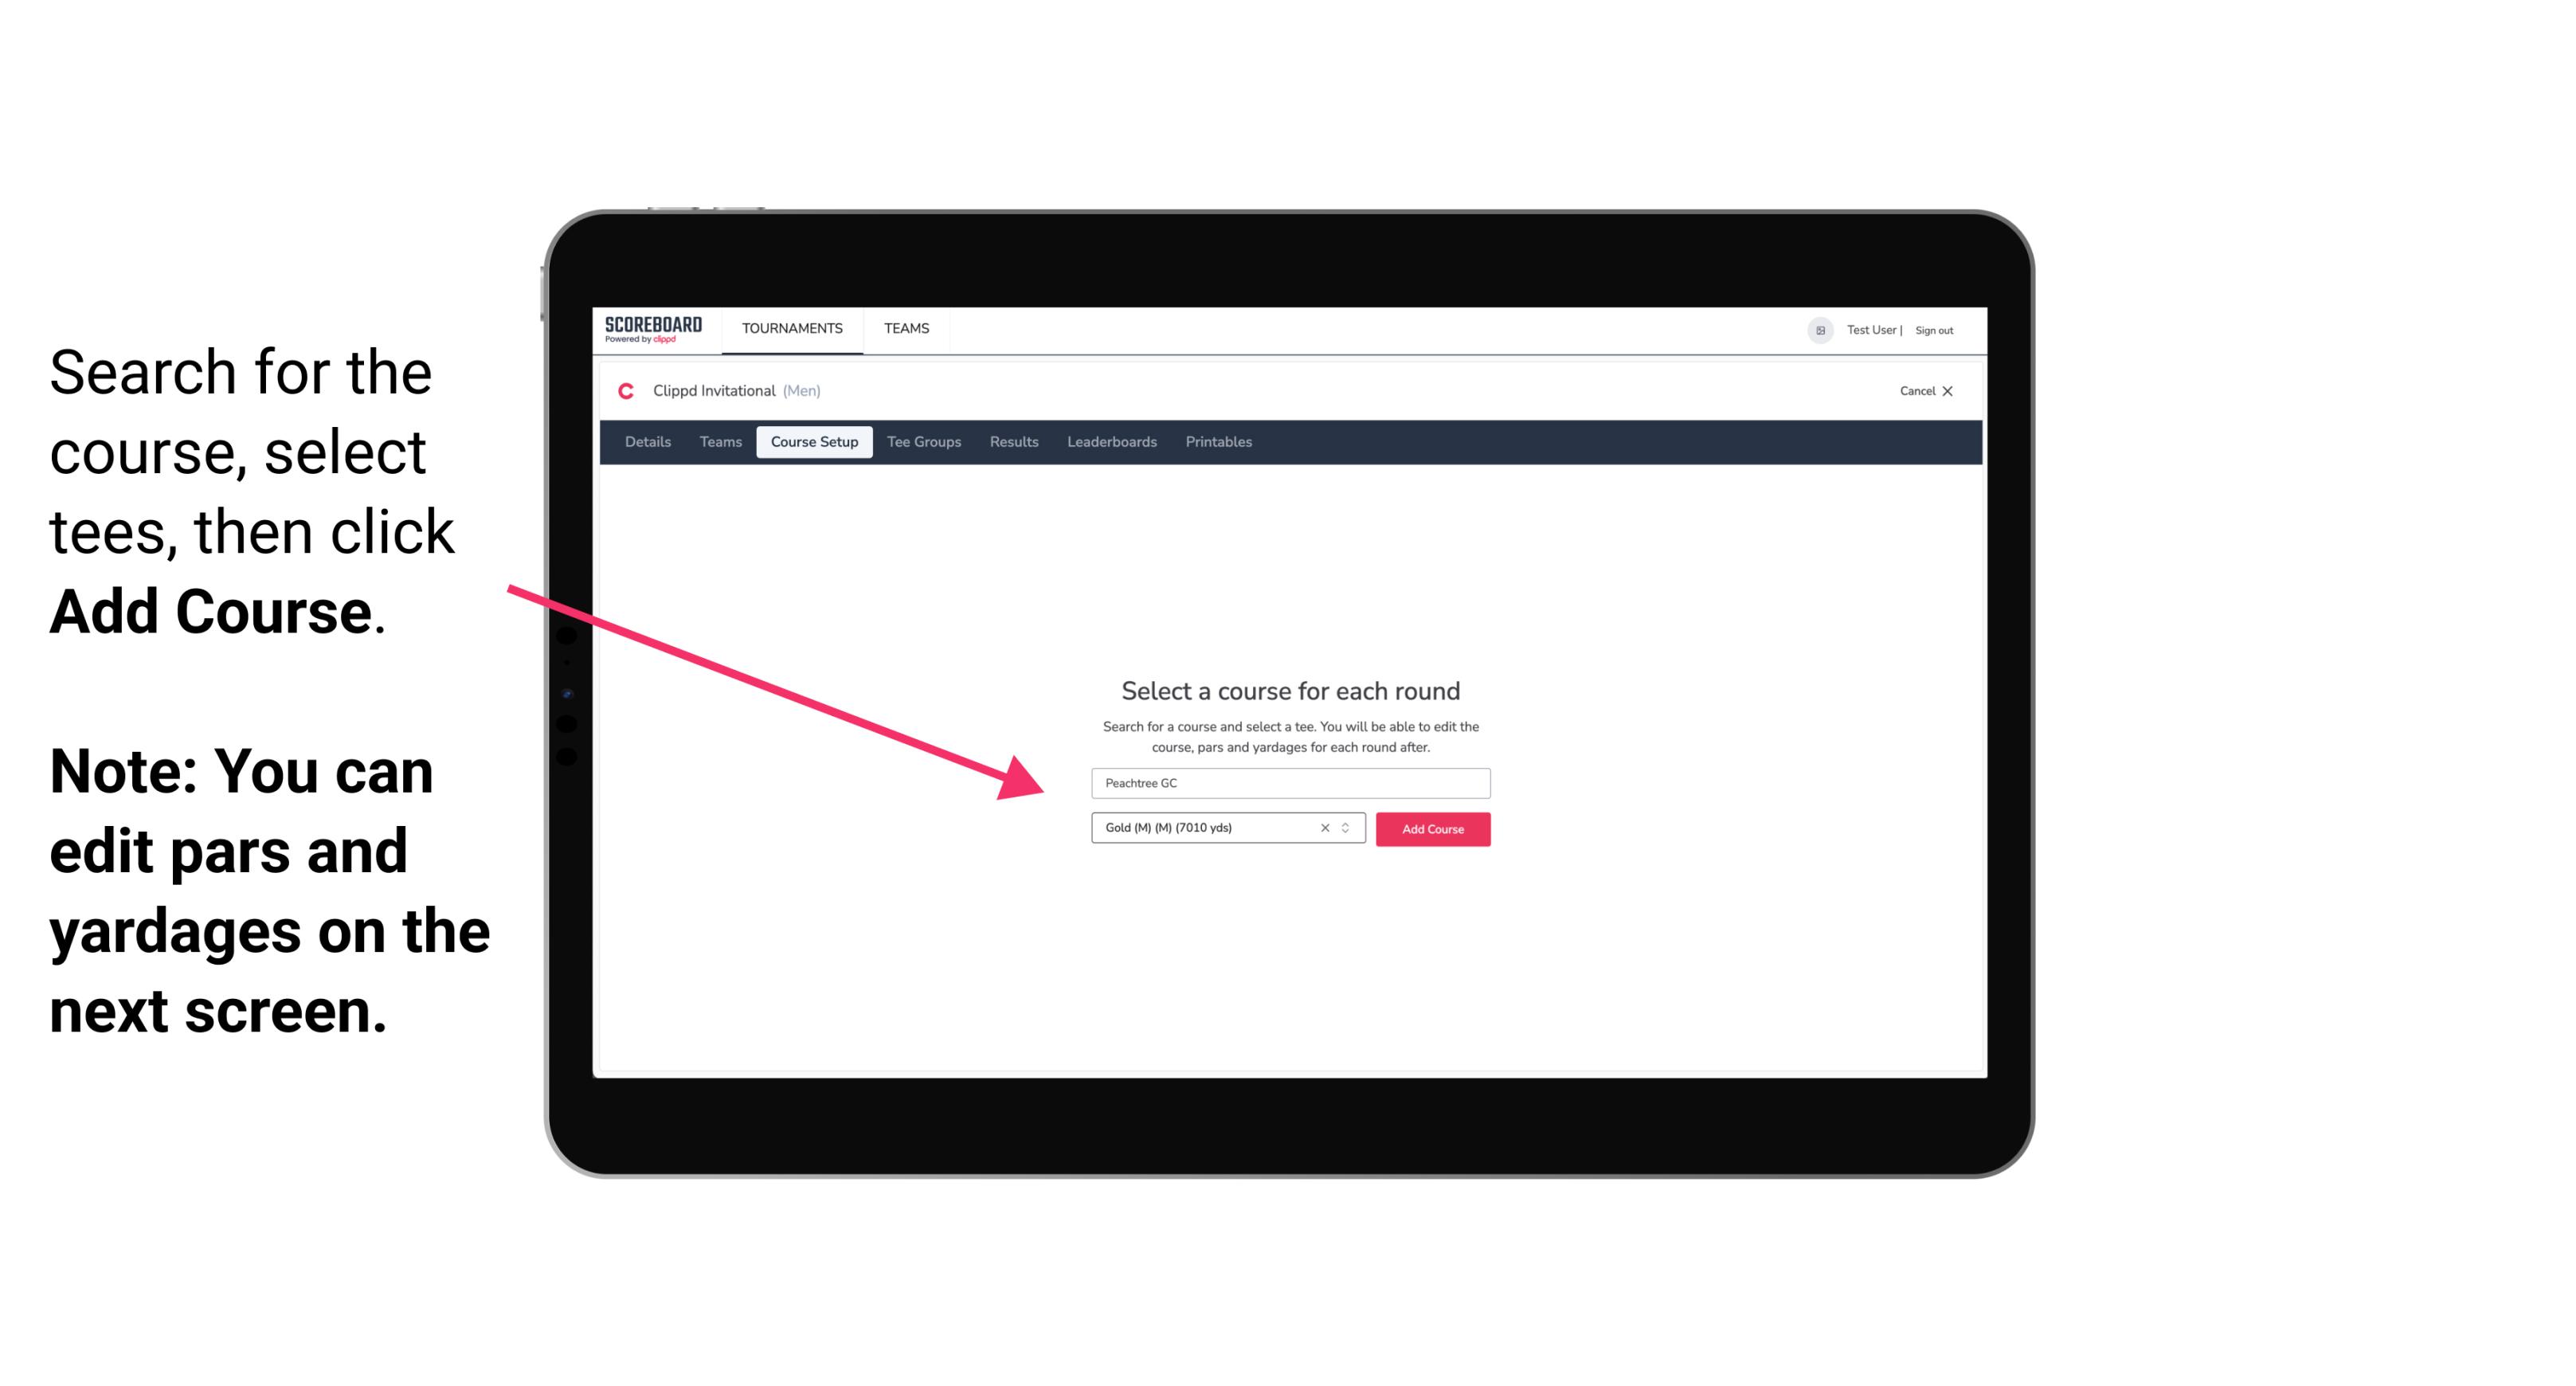Click the Clippd 'C' brand icon
The image size is (2576, 1386).
[x=619, y=390]
